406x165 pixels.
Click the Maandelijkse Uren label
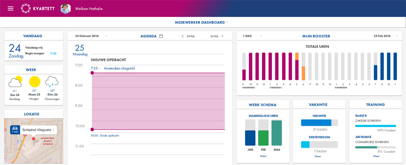263,116
